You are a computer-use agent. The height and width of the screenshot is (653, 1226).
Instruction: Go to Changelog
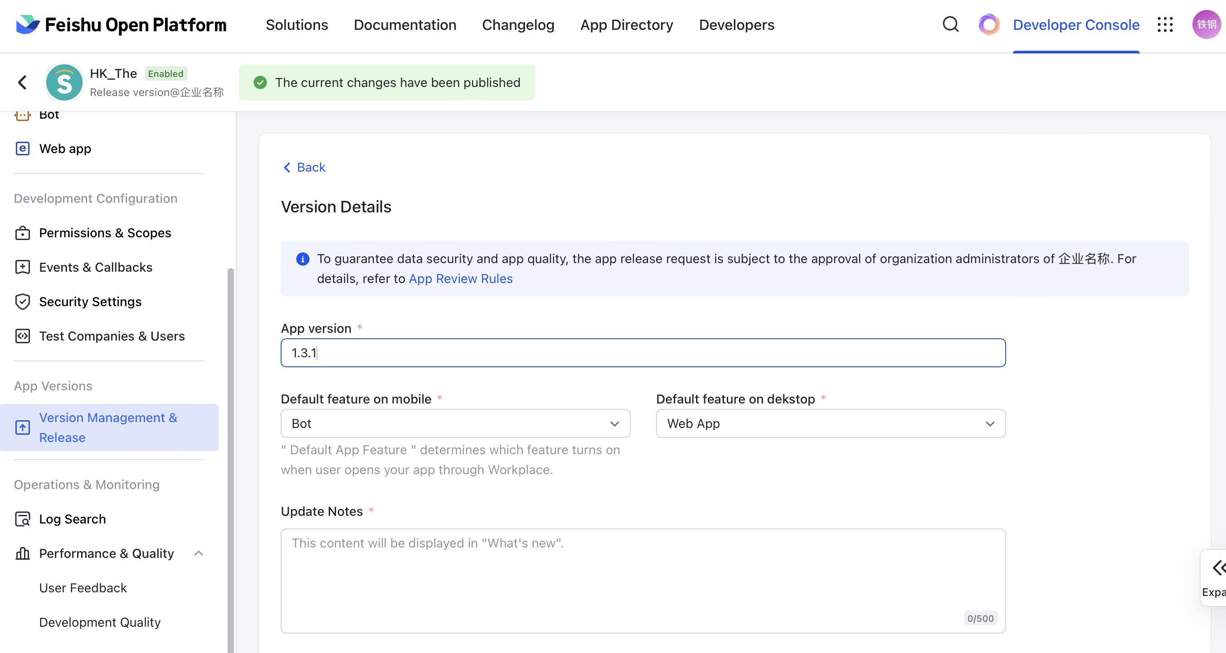pyautogui.click(x=518, y=25)
